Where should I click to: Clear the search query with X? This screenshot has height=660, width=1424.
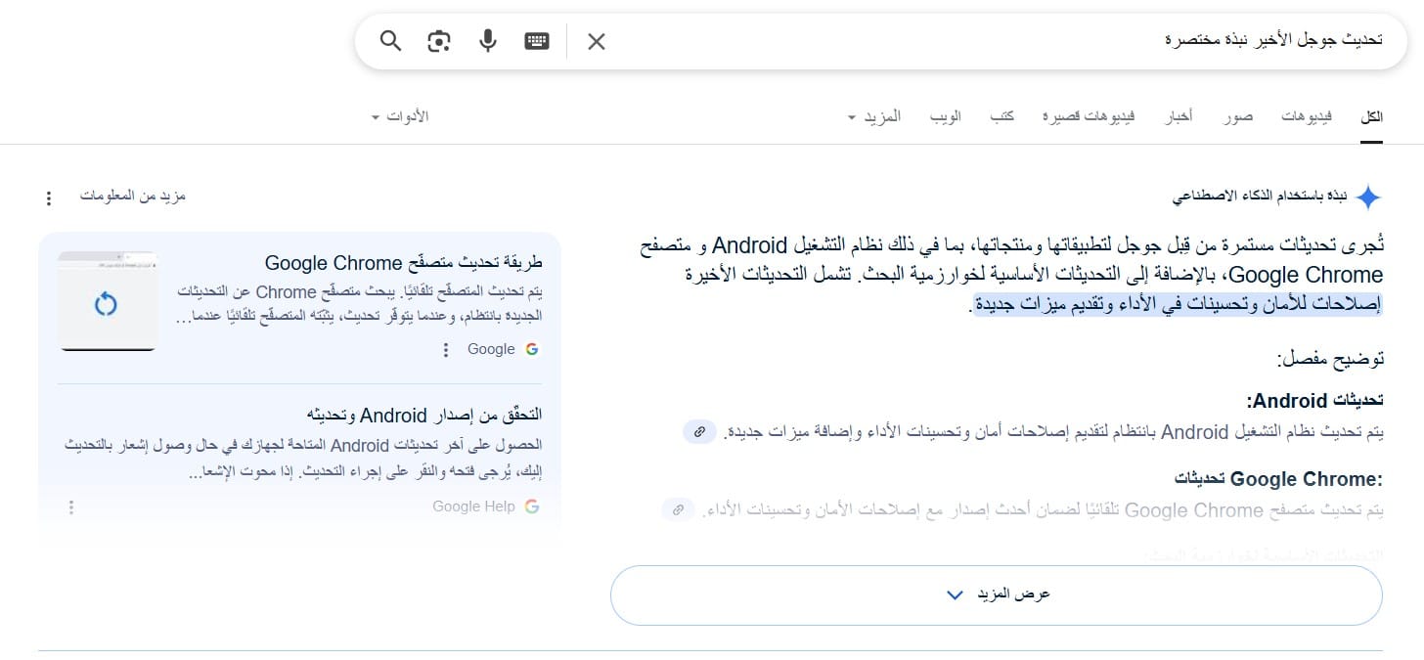597,41
